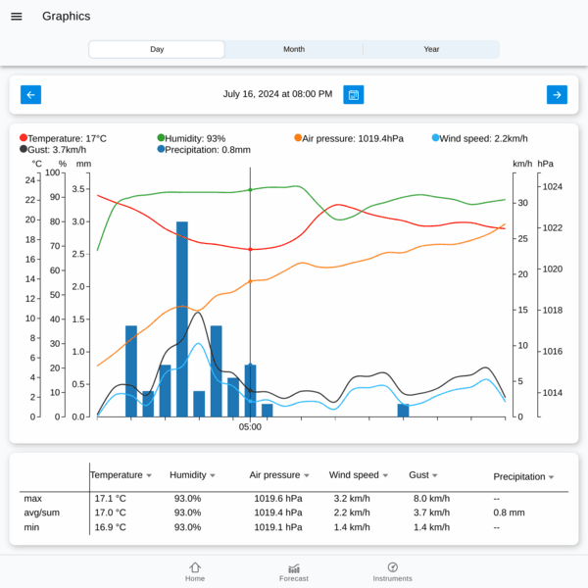
Task: Open the Gust column dropdown arrow
Action: (x=435, y=475)
